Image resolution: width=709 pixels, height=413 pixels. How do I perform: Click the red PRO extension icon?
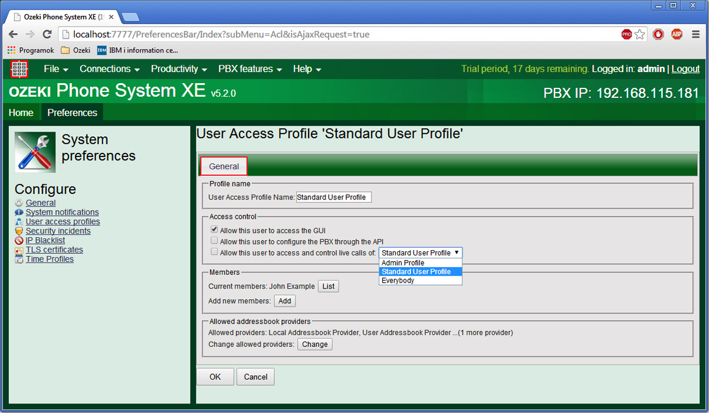pos(626,34)
